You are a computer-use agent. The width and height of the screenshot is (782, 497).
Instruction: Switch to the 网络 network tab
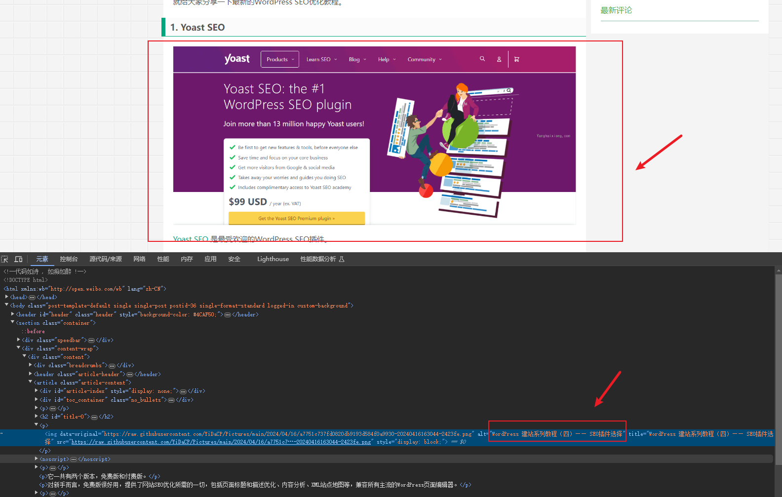(x=139, y=259)
